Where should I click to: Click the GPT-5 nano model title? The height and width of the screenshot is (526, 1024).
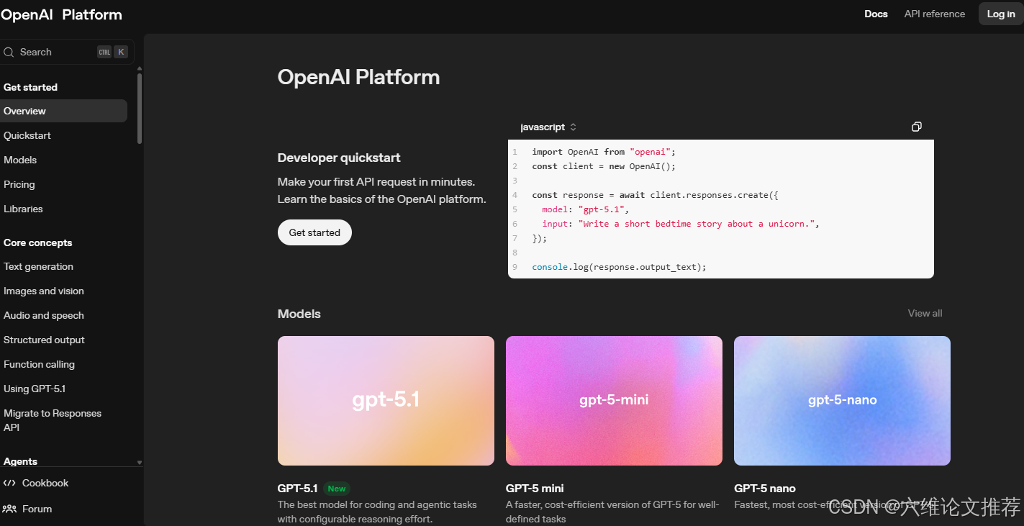tap(765, 488)
